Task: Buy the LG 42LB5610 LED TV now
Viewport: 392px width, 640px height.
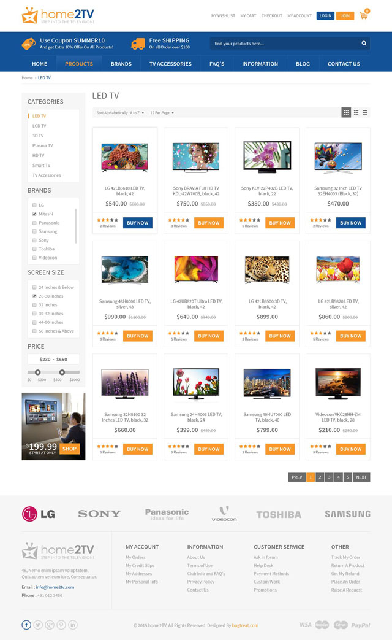Action: tap(138, 223)
